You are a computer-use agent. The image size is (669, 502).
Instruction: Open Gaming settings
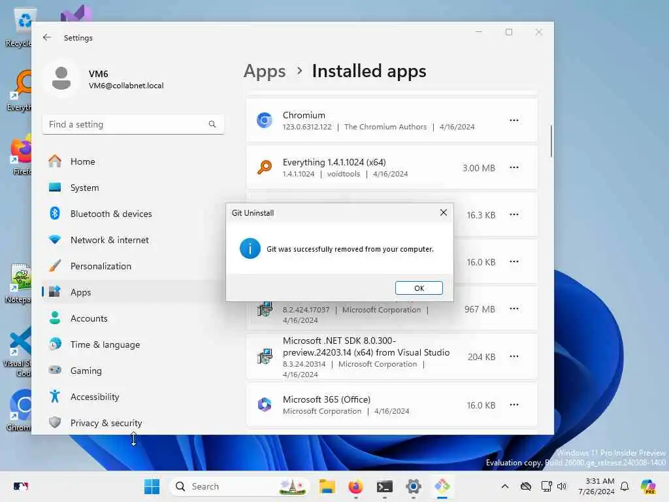[132, 371]
